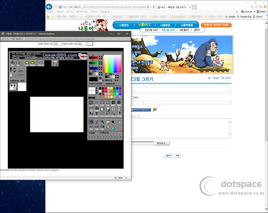268x213 pixels.
Task: Click the JOIN layers button
Action: click(21, 71)
